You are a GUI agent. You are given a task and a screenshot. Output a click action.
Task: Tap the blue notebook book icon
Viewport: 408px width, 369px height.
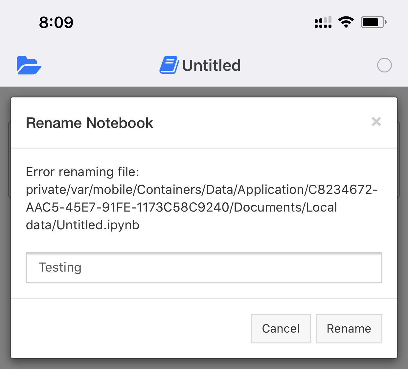(x=169, y=65)
